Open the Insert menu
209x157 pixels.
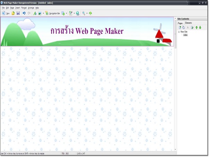[18, 8]
